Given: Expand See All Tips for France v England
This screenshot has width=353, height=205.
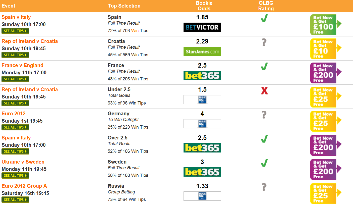Looking at the screenshot, I should tap(15, 79).
